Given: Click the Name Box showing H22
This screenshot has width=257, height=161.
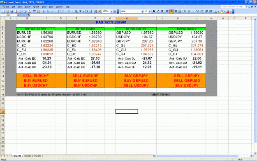Looking at the screenshot, I should click(9, 15).
